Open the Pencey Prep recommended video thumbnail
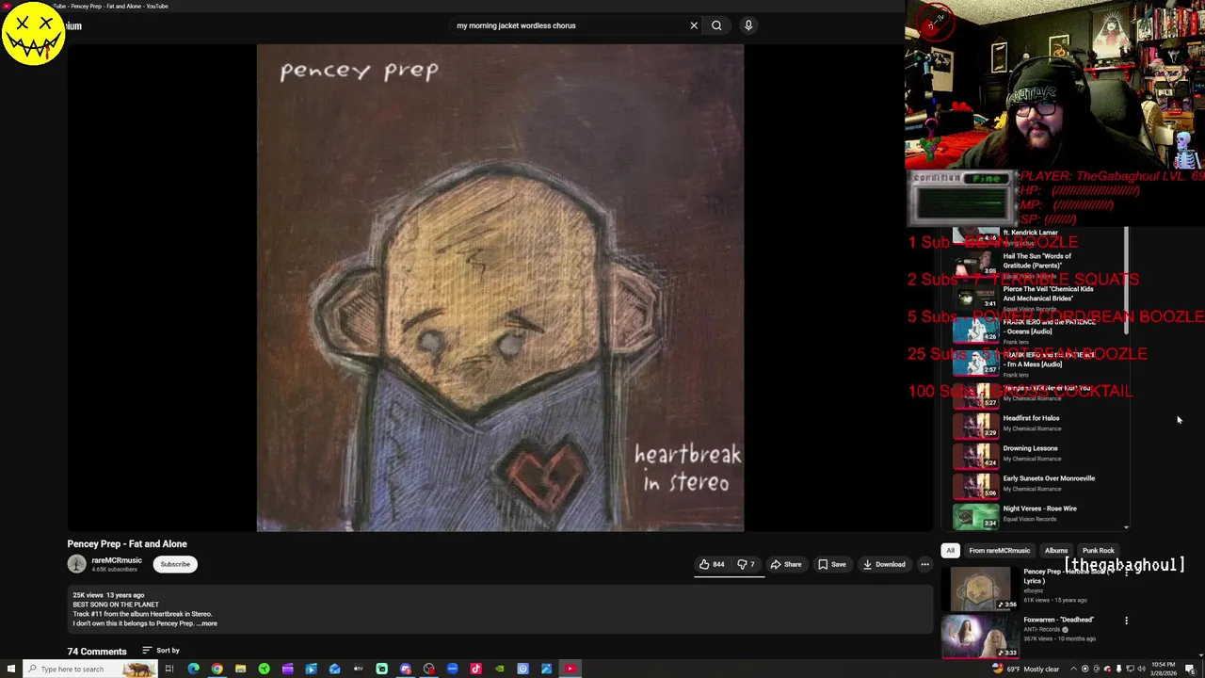Image resolution: width=1205 pixels, height=678 pixels. tap(979, 588)
